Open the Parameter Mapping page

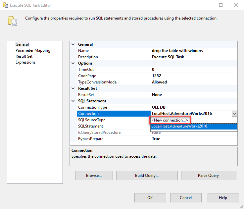pyautogui.click(x=33, y=50)
